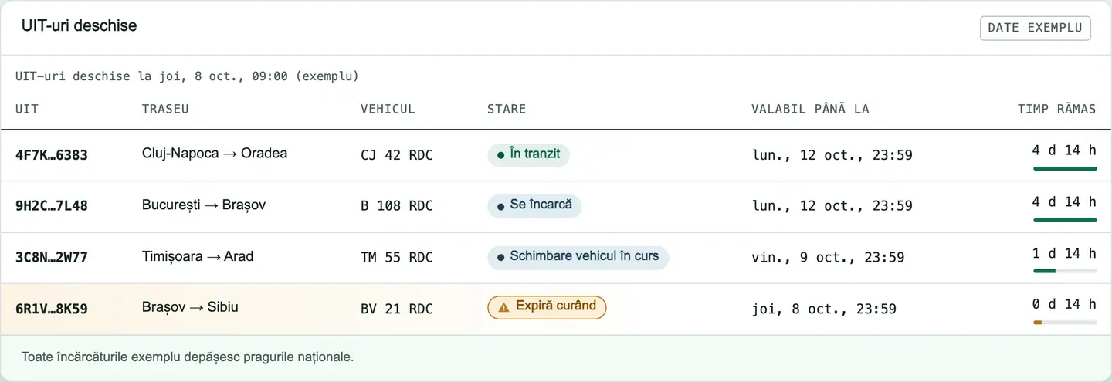Click the DATE EXEMPLU button
The image size is (1112, 382).
[x=1035, y=28]
